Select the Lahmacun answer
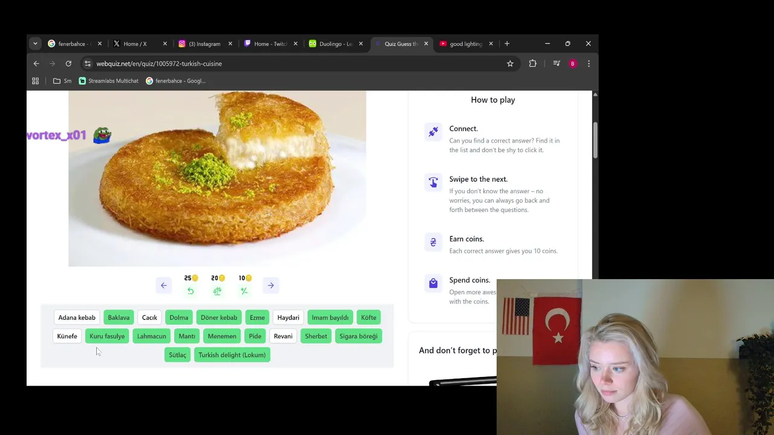This screenshot has height=435, width=774. pyautogui.click(x=151, y=336)
